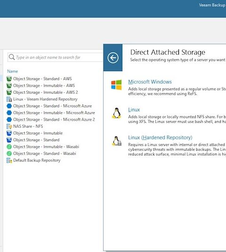Screen dimensions: 226x252
Task: Click the blue Object Storage - Standard icon
Action: pyautogui.click(x=9, y=140)
